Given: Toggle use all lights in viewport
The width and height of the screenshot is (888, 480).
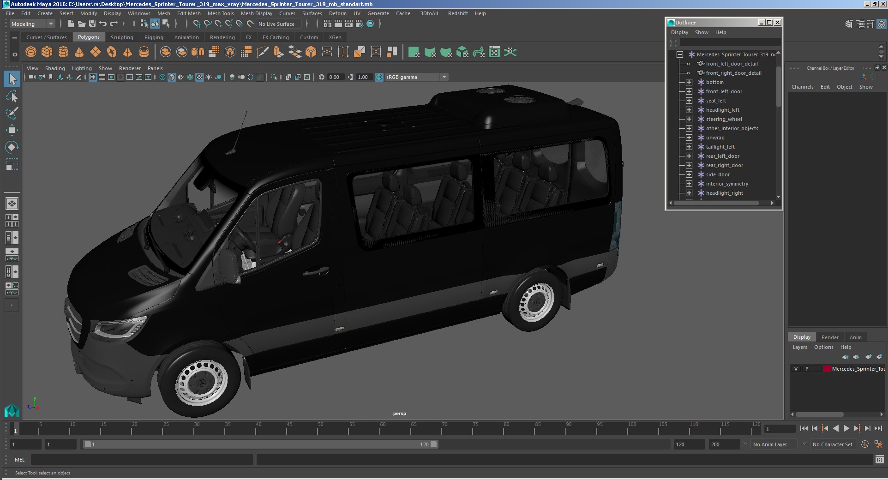Looking at the screenshot, I should pyautogui.click(x=209, y=77).
